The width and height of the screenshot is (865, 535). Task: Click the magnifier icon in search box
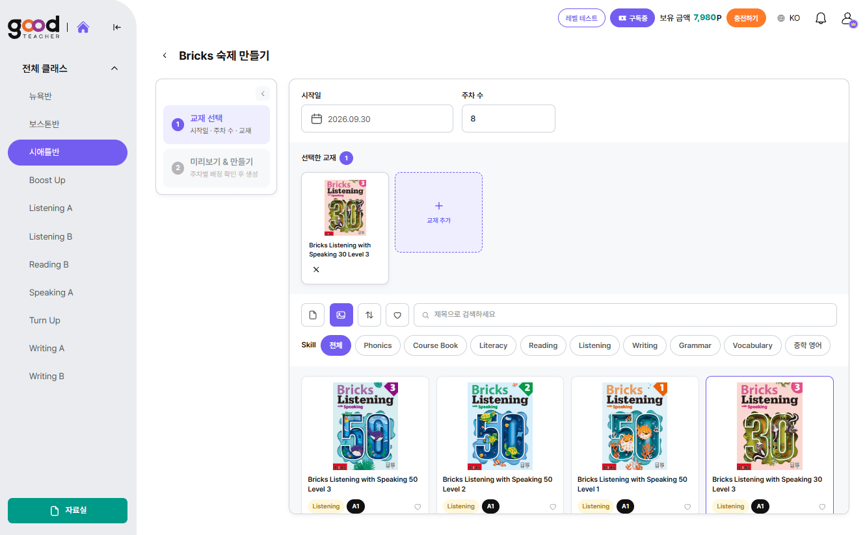pos(426,315)
